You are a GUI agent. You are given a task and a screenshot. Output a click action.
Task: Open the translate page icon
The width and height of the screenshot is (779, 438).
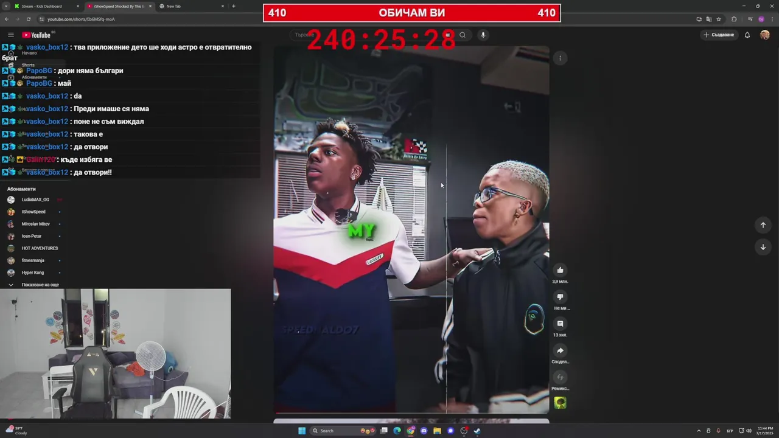(x=709, y=19)
